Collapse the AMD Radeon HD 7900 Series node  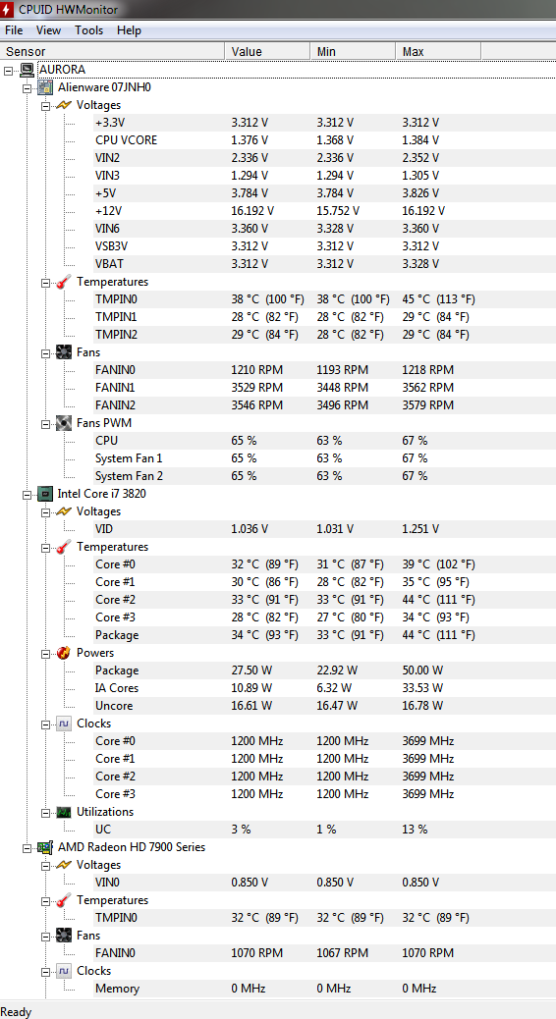click(x=27, y=847)
